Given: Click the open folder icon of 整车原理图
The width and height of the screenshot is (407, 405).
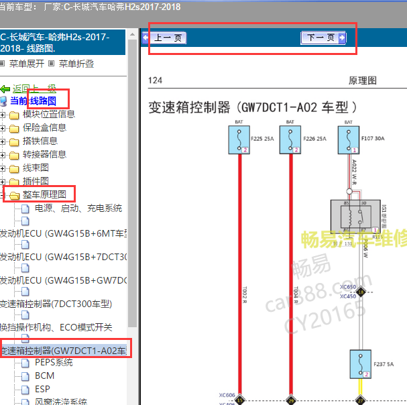Looking at the screenshot, I should pos(15,196).
